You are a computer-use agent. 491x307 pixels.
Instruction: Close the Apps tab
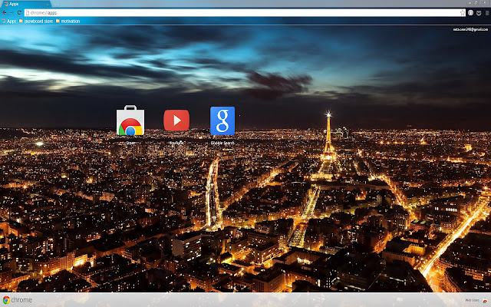(48, 4)
